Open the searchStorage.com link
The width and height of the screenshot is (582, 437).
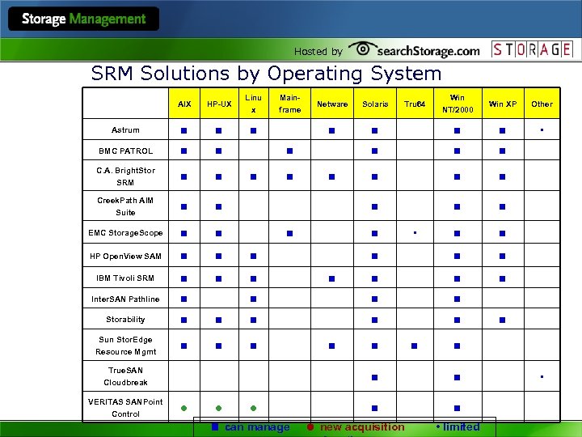coord(428,50)
